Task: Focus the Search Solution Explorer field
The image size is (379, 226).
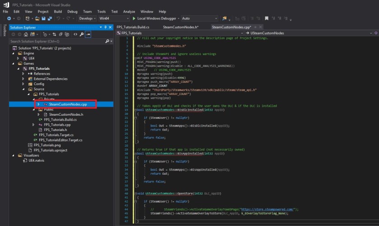Action: 57,41
